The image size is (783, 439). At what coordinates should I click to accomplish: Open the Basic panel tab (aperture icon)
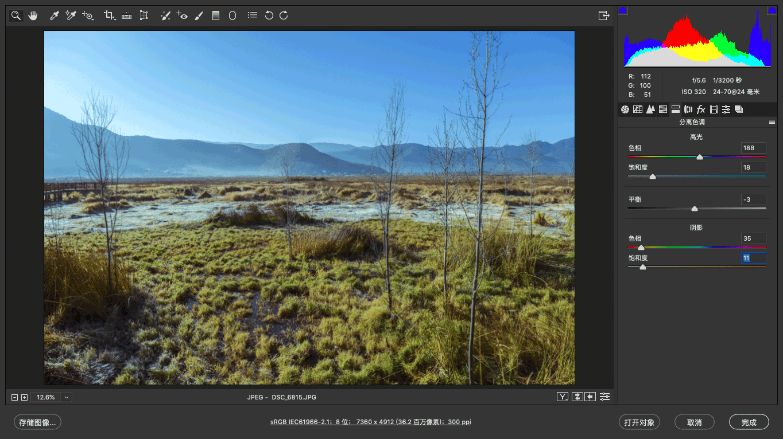pos(625,109)
